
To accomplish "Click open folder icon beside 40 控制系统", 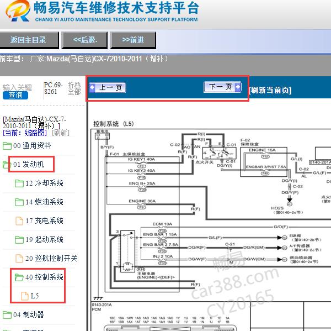I will pos(19,277).
